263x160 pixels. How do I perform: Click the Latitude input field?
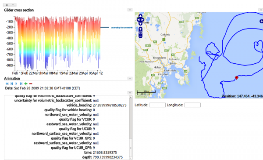[157, 105]
